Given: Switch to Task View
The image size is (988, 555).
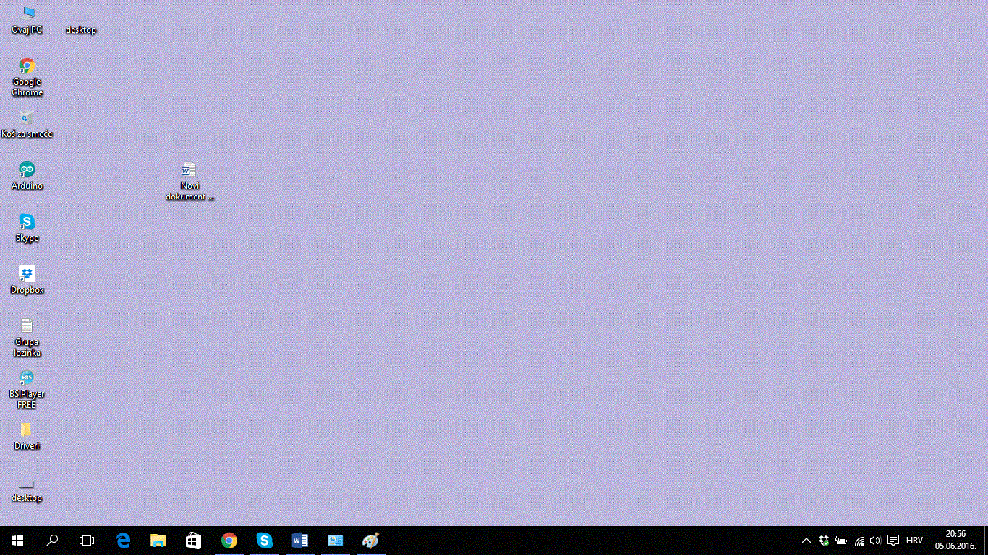Looking at the screenshot, I should click(86, 540).
